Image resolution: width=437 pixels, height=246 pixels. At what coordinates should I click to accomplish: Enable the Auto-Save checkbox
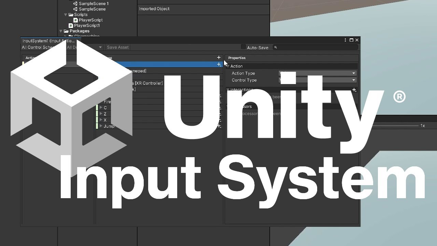[243, 47]
